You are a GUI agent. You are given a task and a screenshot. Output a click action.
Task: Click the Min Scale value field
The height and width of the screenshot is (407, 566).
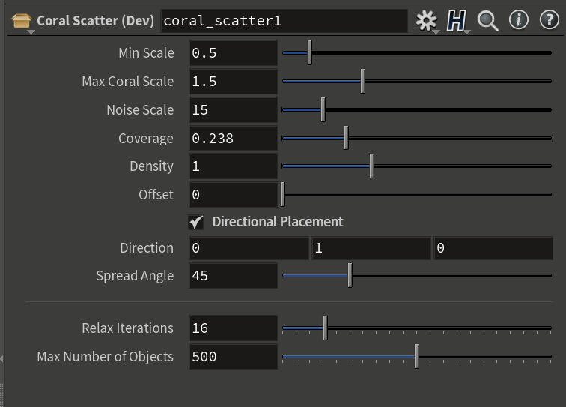233,53
